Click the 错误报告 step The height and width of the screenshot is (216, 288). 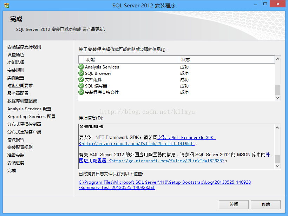pos(16,139)
